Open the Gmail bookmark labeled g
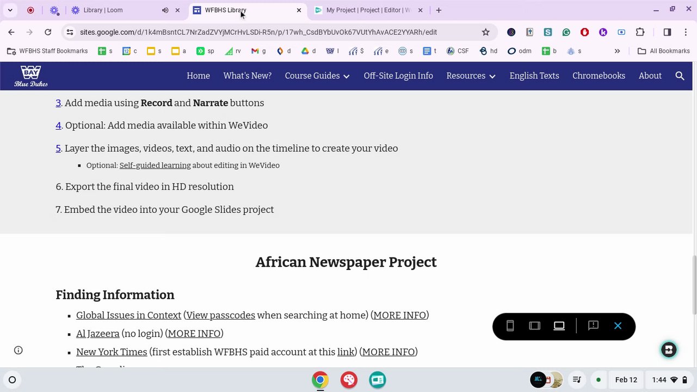The image size is (697, 392). tap(258, 51)
